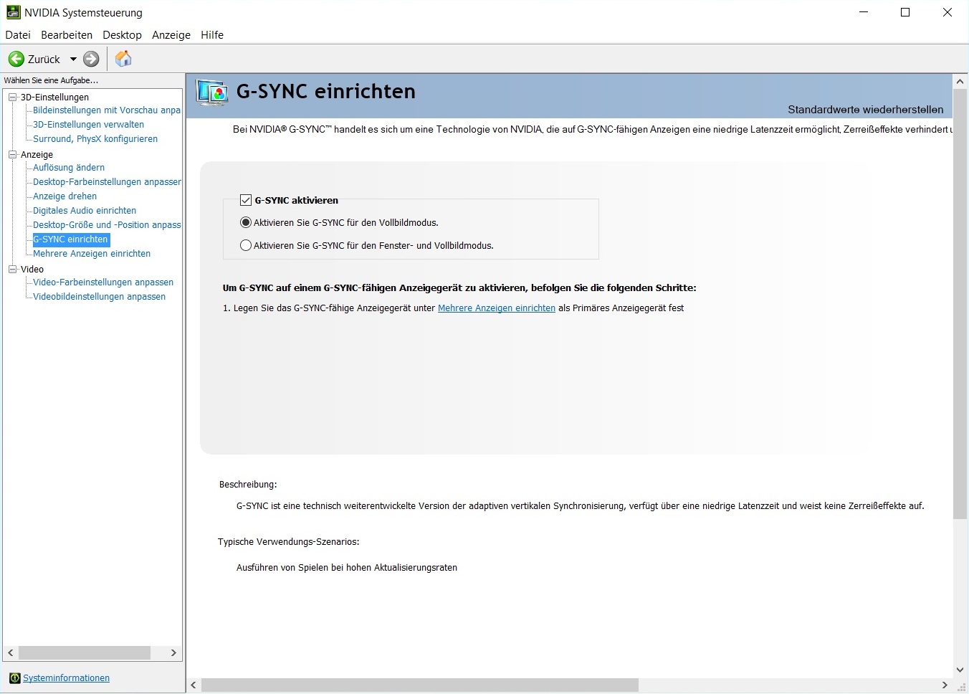Screen dimensions: 969x694
Task: Select Videobildeinstellungen anpassen
Action: coord(99,296)
